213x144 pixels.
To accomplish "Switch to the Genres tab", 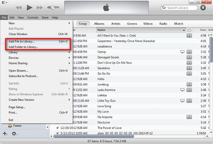I will pos(132,24).
